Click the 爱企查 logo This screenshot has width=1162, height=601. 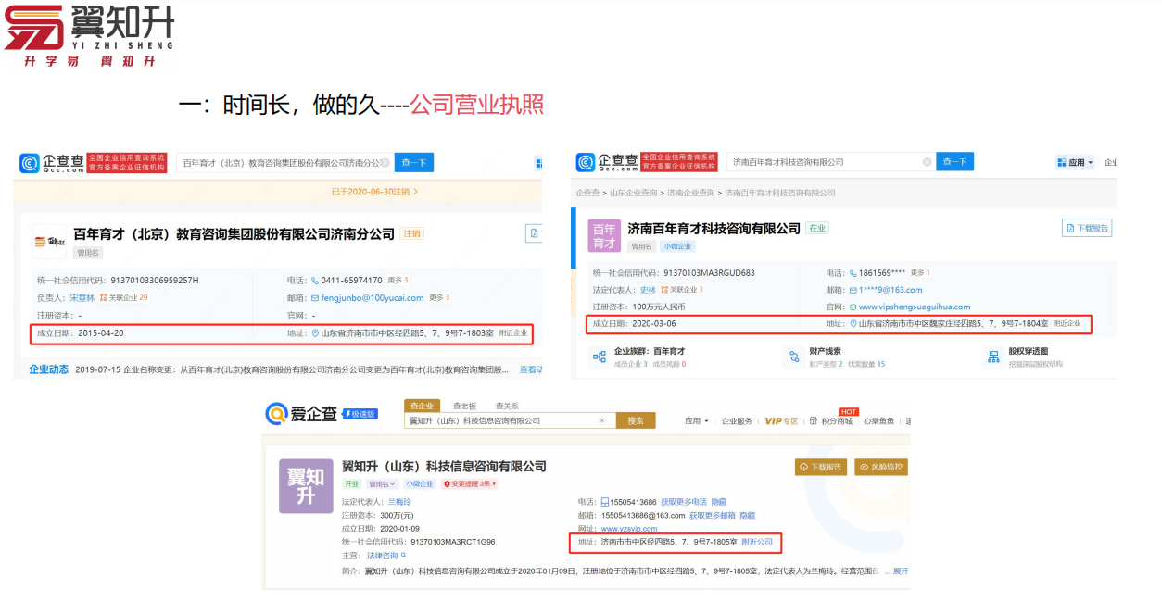[301, 414]
